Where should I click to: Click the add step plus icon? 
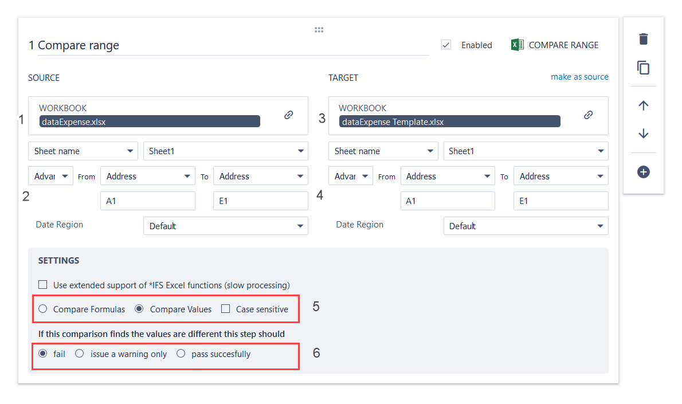(x=644, y=172)
